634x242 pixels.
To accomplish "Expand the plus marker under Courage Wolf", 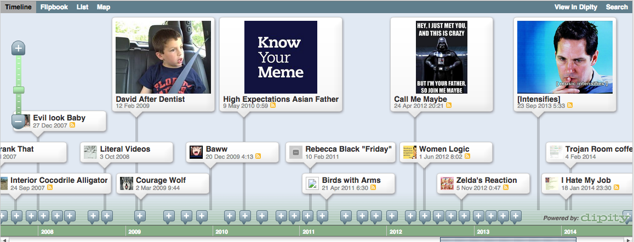I will click(140, 216).
